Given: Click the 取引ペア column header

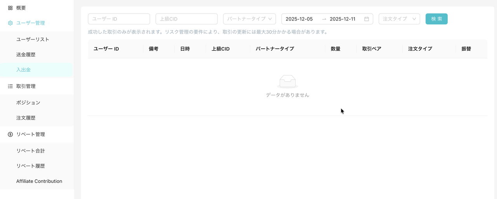Looking at the screenshot, I should point(372,49).
